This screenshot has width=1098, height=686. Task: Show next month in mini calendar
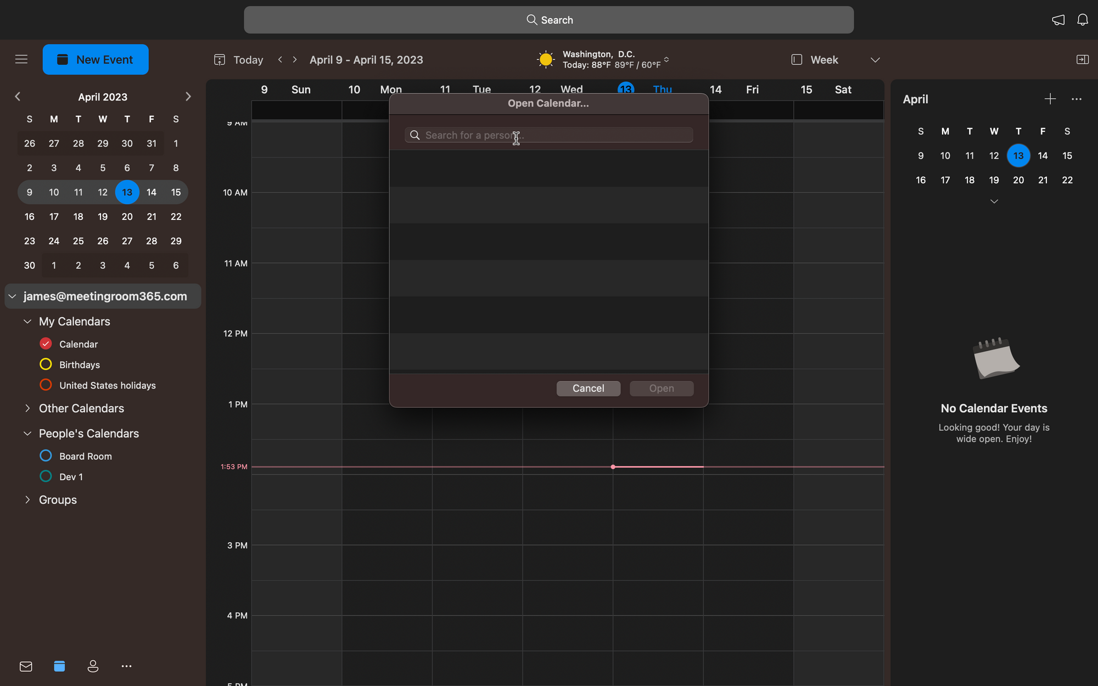pyautogui.click(x=188, y=97)
